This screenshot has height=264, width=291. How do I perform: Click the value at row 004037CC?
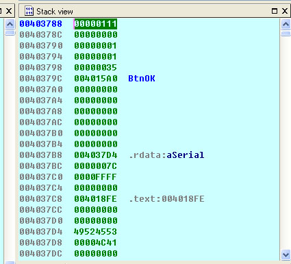(x=96, y=210)
